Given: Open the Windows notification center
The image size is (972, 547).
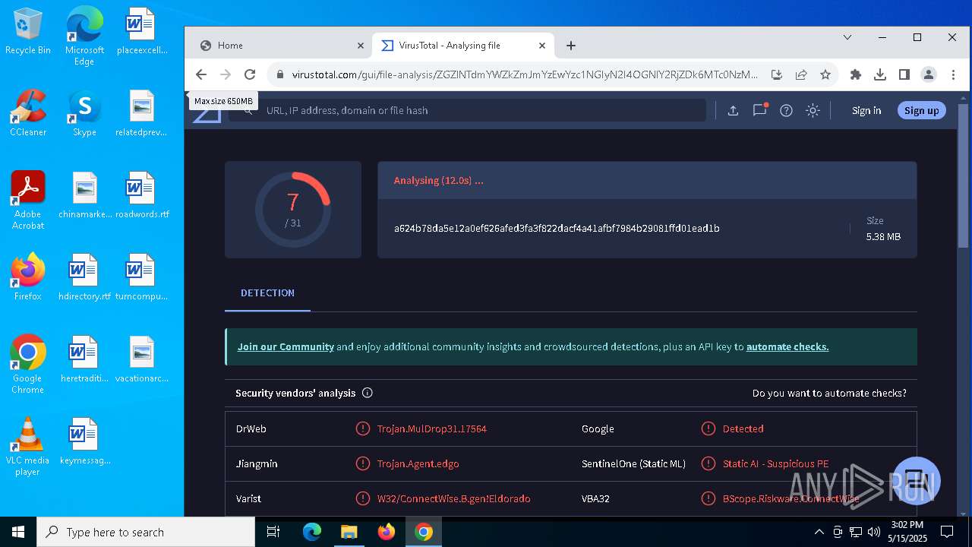Looking at the screenshot, I should (x=947, y=532).
